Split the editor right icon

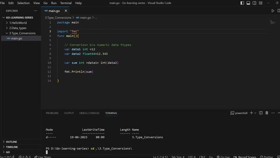click(278, 11)
